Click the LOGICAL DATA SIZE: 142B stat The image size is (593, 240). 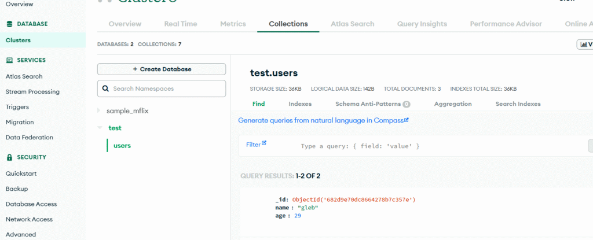[x=343, y=89]
